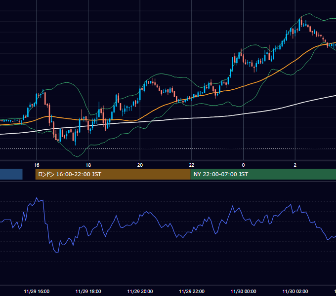Click the blue session bar before London
Screen dimensions: 336x296
[x=11, y=174]
